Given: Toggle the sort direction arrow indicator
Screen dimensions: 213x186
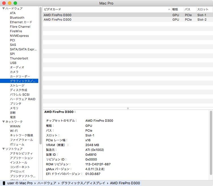Looking at the screenshot, I should pyautogui.click(x=169, y=9).
